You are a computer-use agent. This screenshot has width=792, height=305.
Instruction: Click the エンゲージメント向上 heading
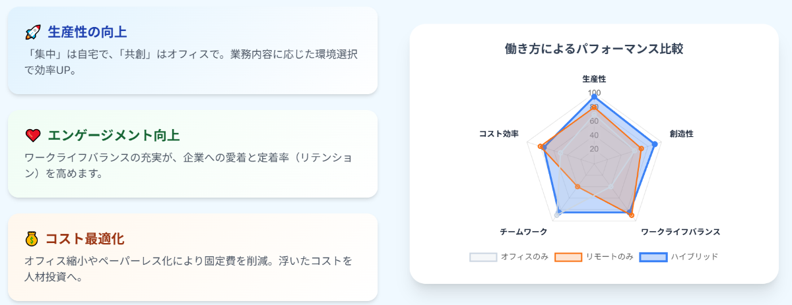[114, 135]
